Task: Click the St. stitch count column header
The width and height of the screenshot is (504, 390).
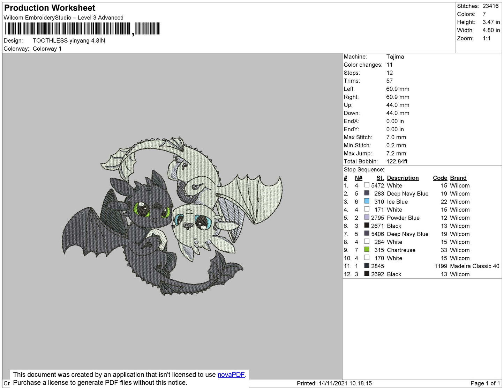Action: [x=380, y=178]
